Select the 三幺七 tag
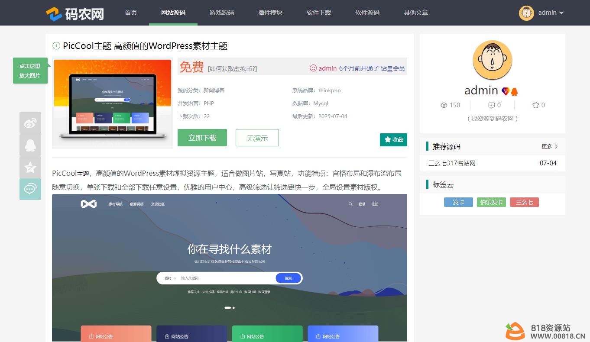The image size is (590, 342). 524,202
